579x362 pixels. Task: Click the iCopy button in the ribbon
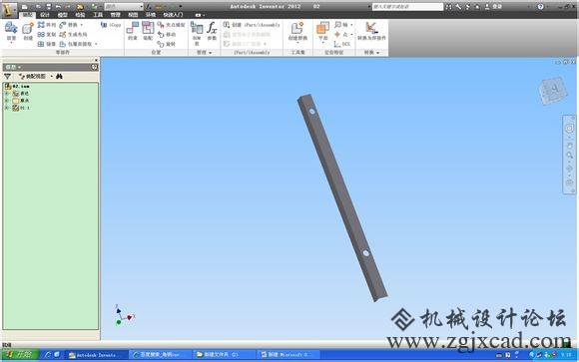click(x=111, y=25)
